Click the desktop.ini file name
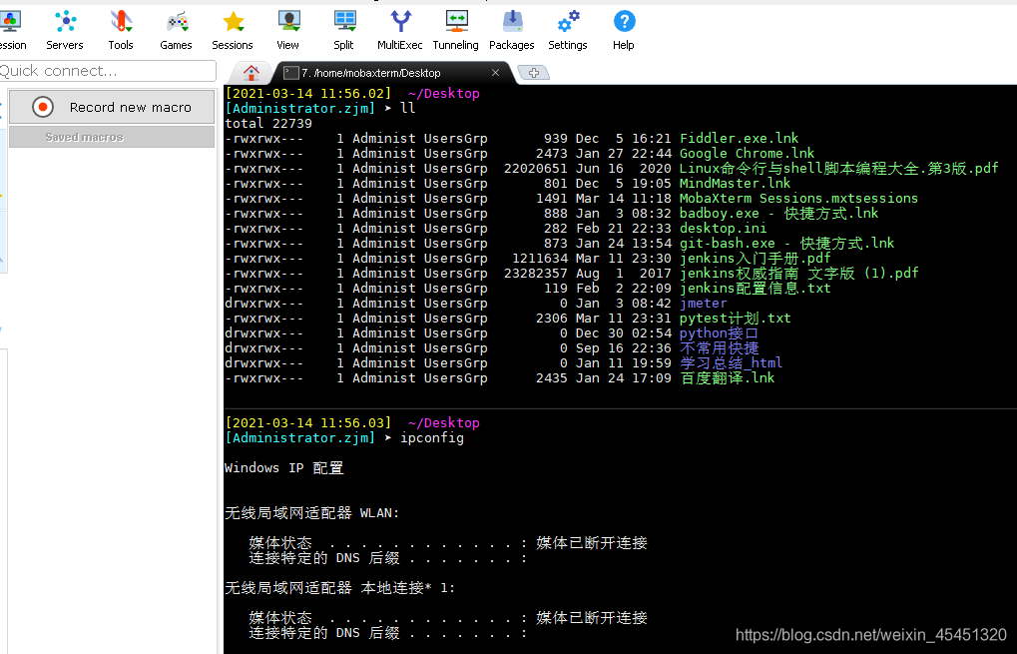1017x654 pixels. (x=723, y=228)
